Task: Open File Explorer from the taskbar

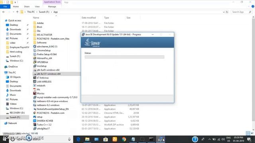Action: (x=87, y=139)
